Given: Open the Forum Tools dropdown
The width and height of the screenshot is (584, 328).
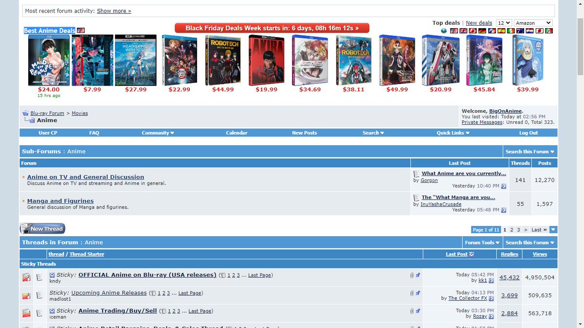Looking at the screenshot, I should (x=482, y=242).
